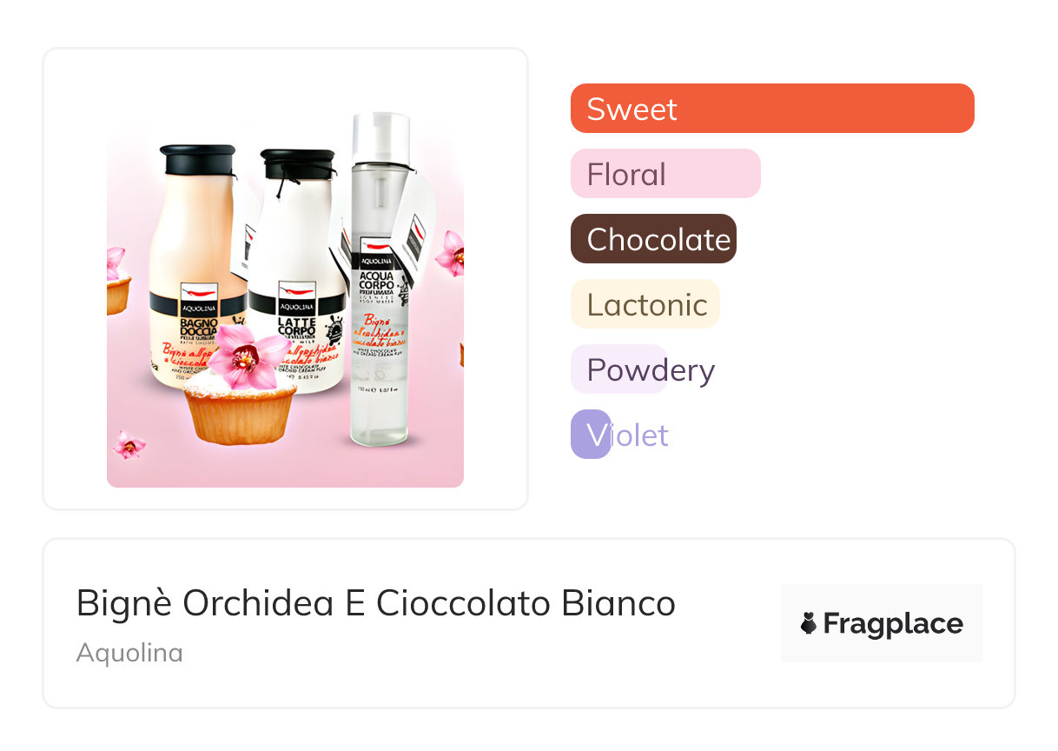Screen dimensions: 1058x751
Task: Select the purple Violet accord bar
Action: (x=591, y=435)
